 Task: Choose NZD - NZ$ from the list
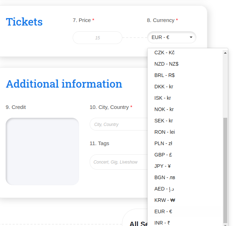click(166, 64)
